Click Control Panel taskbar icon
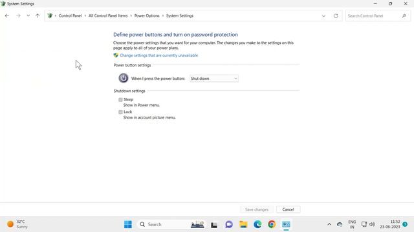Screen dimensions: 414x232 (286, 224)
